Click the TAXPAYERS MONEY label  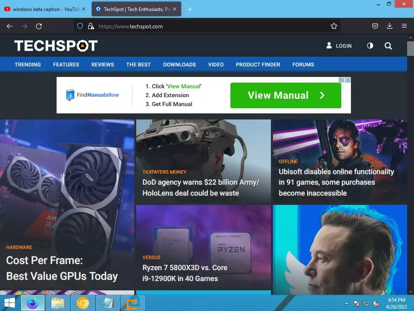pos(164,172)
